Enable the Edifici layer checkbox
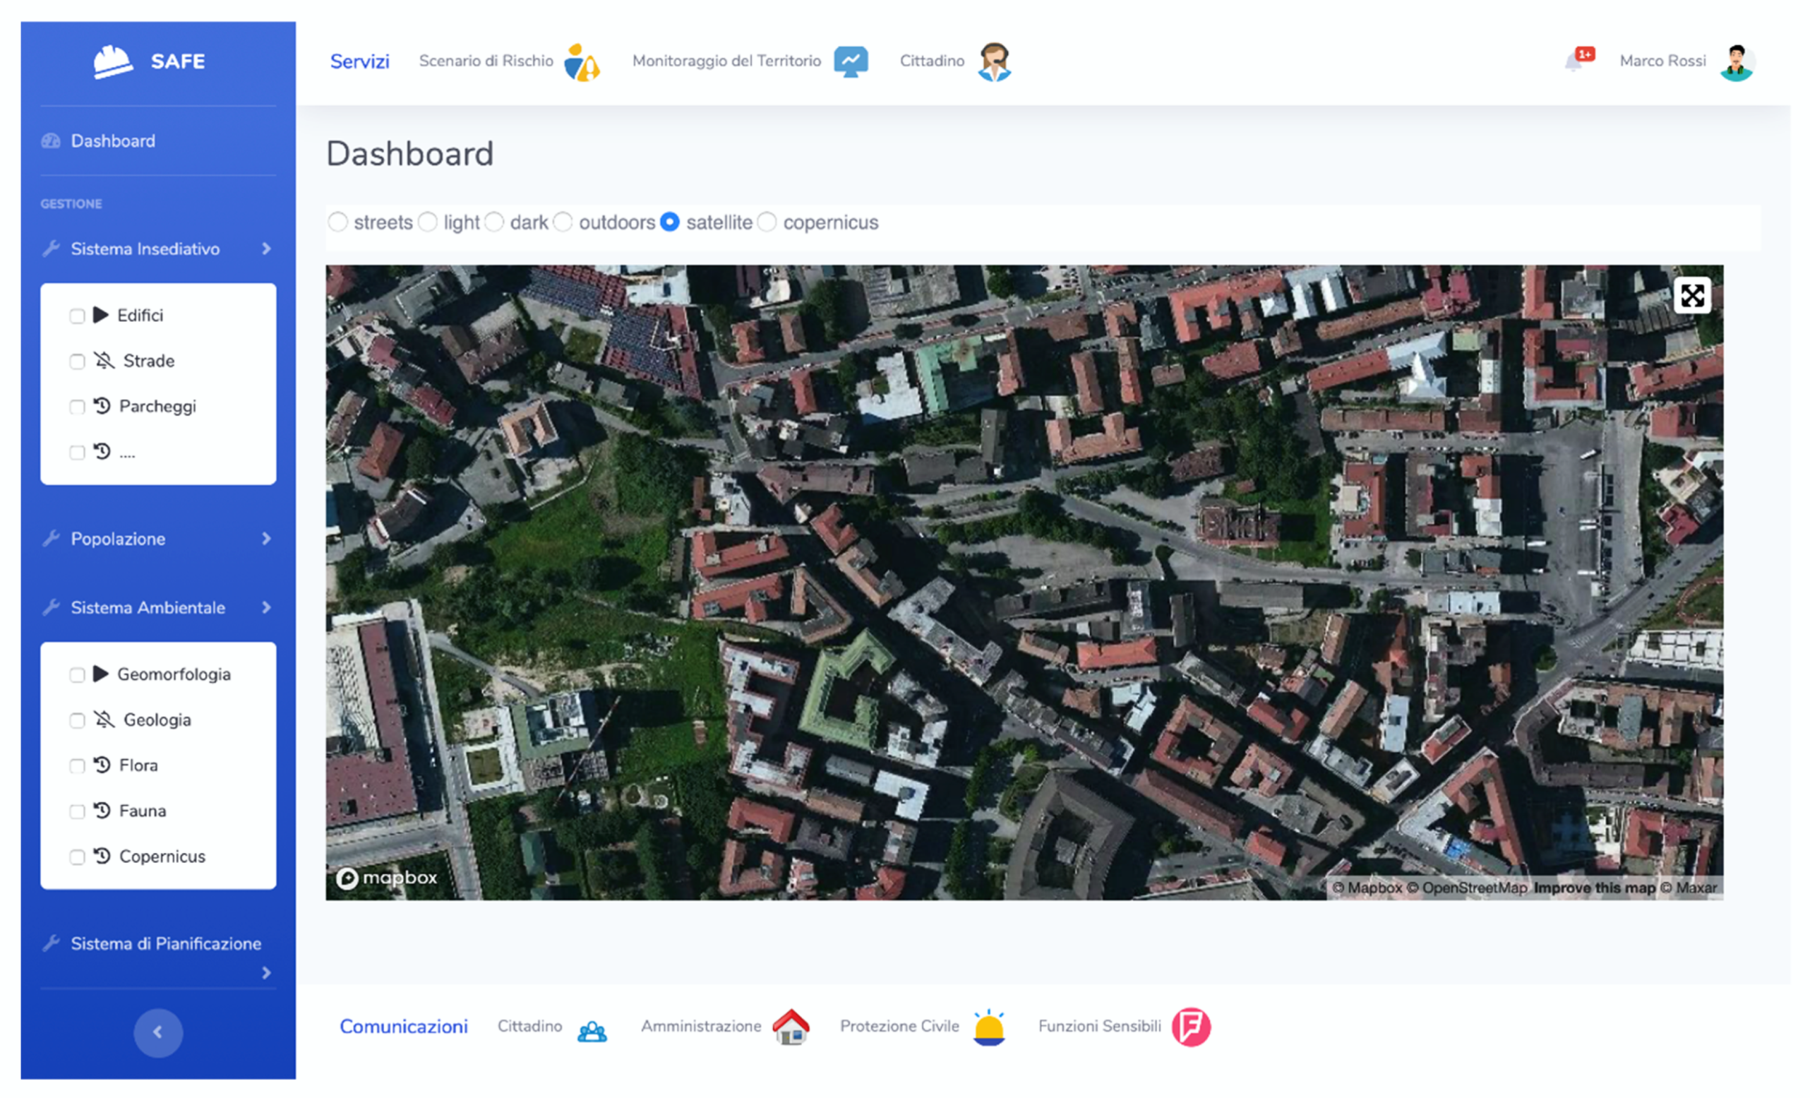1810x1098 pixels. click(x=77, y=316)
